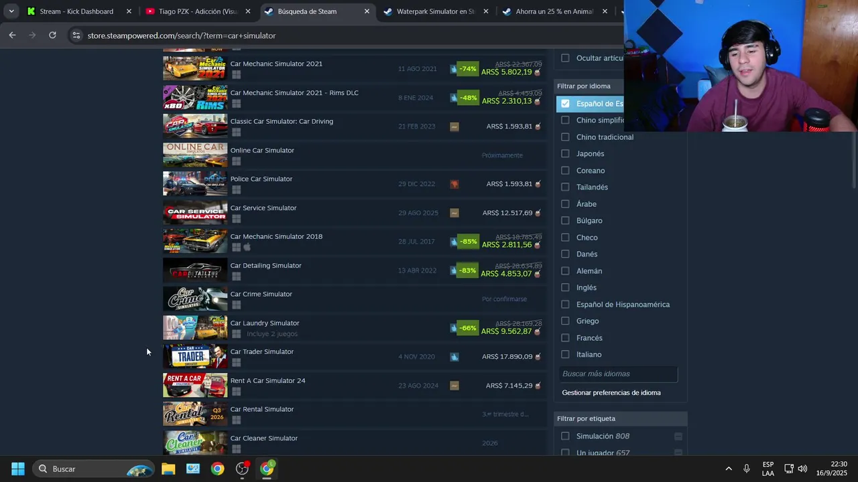The image size is (858, 482).
Task: Open the site information icon in address bar
Action: 76,35
